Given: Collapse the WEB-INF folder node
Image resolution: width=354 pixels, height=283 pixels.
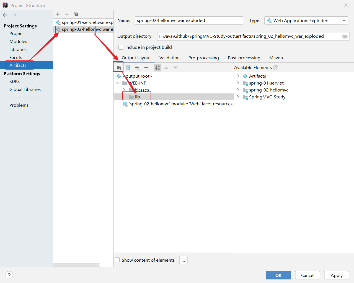Looking at the screenshot, I should pyautogui.click(x=118, y=83).
